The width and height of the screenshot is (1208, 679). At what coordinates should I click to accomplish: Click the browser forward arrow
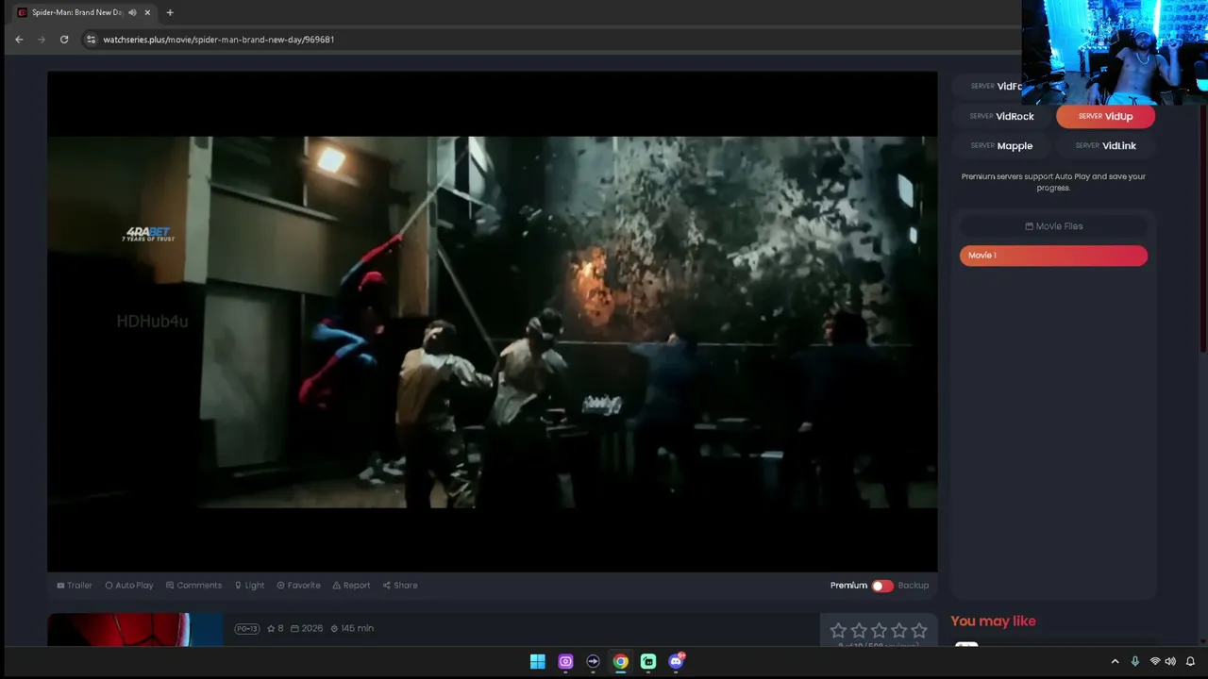42,40
